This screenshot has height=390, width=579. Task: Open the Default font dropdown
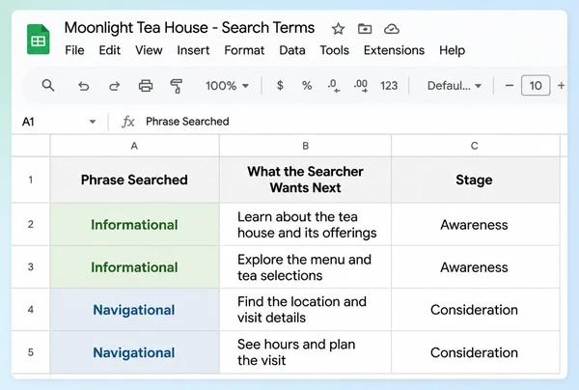click(455, 86)
